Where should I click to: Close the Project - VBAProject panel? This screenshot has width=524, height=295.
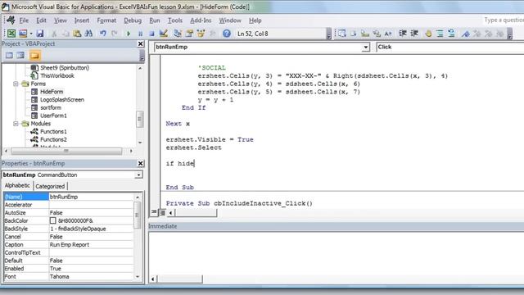141,43
